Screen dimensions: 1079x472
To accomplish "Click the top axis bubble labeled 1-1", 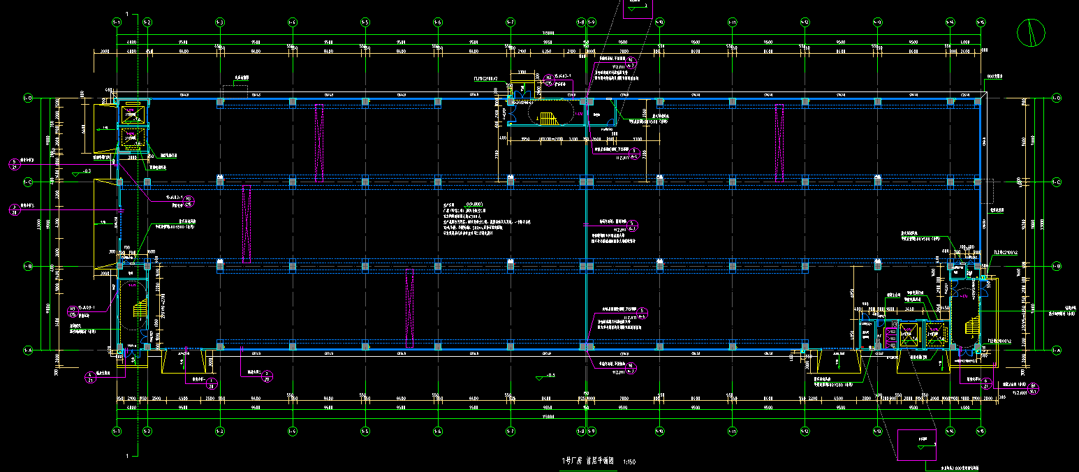I will click(117, 22).
